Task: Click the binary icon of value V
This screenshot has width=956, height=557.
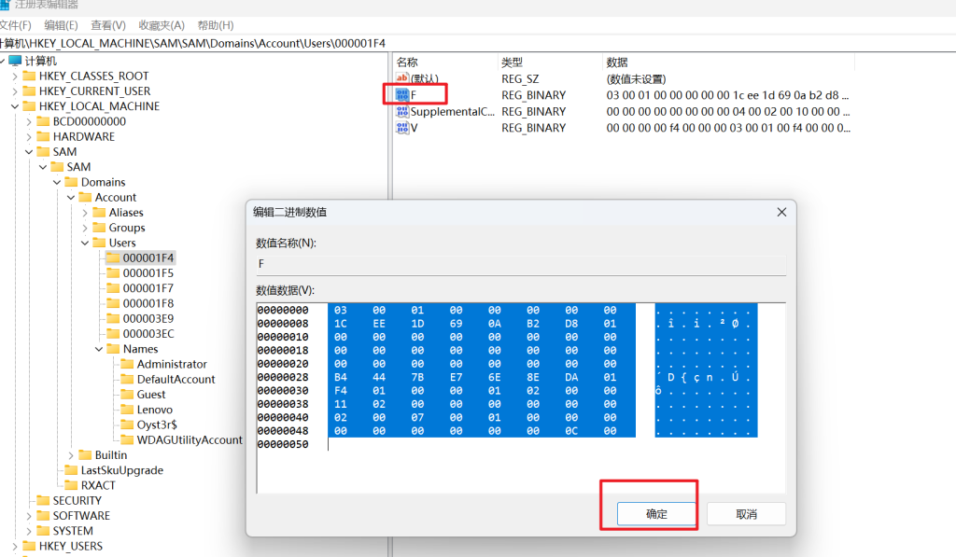Action: [402, 127]
